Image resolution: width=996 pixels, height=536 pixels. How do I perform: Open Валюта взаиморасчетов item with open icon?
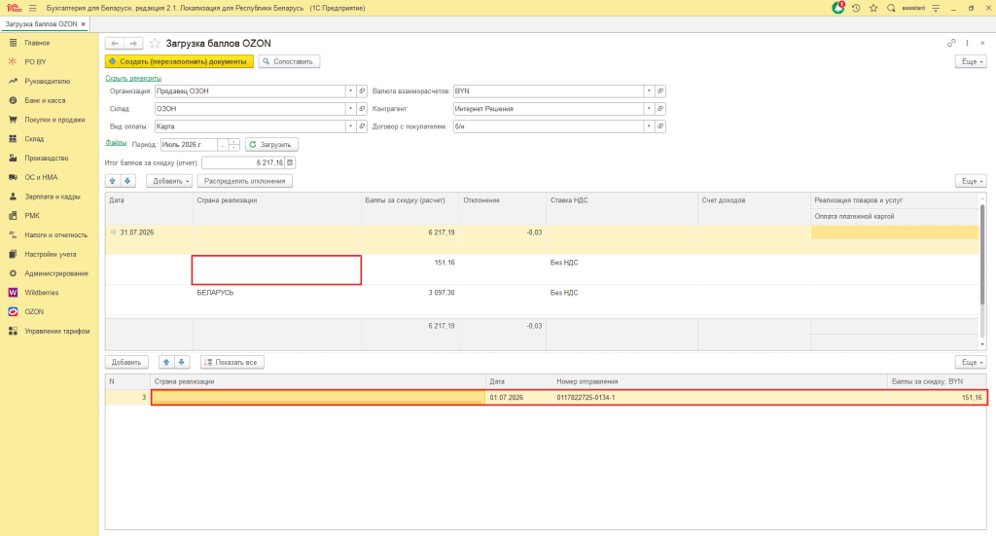(x=660, y=90)
